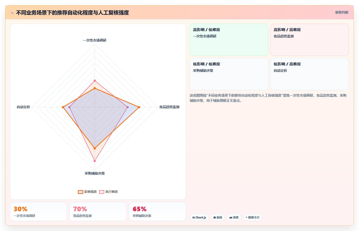The width and height of the screenshot is (359, 231).
Task: Click the 70% 竞品趋势监测 stat card
Action: click(98, 212)
